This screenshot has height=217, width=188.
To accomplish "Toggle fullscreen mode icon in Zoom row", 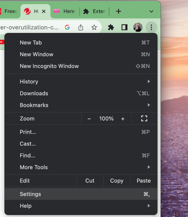I will pos(144,118).
